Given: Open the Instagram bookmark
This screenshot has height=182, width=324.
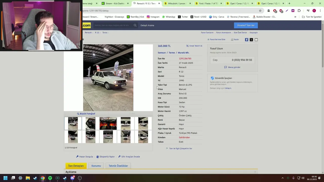Looking at the screenshot, I should pos(153,17).
